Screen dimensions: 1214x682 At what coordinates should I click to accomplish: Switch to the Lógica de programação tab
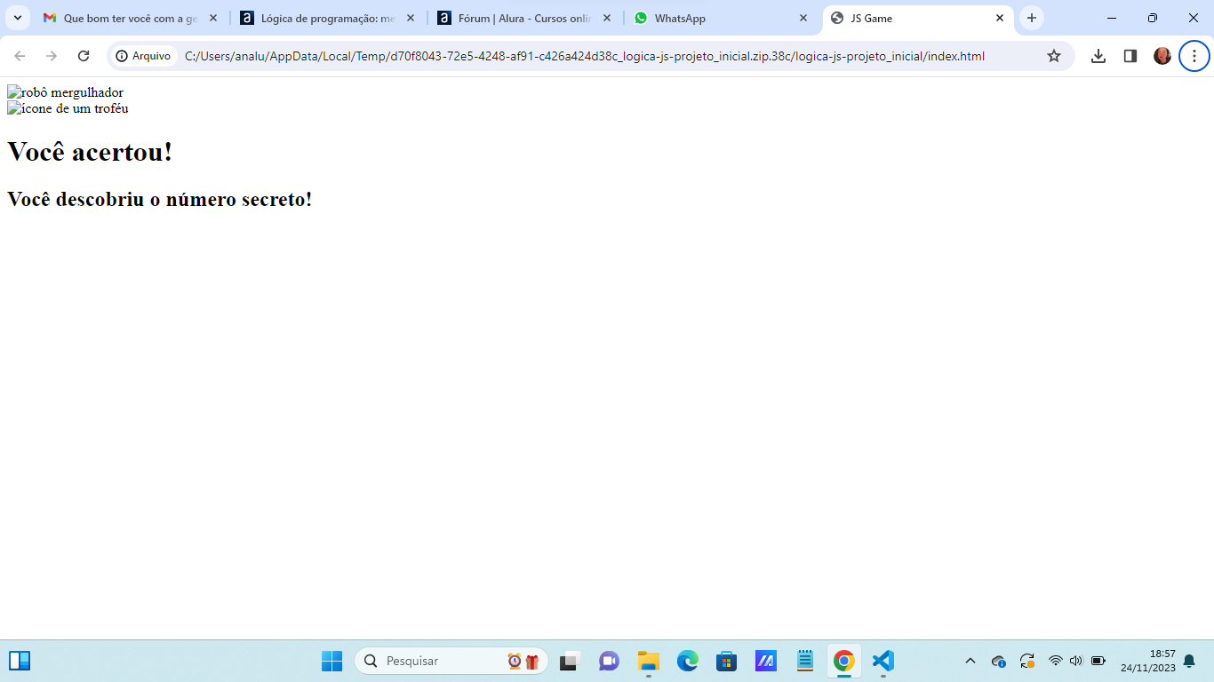(x=327, y=18)
